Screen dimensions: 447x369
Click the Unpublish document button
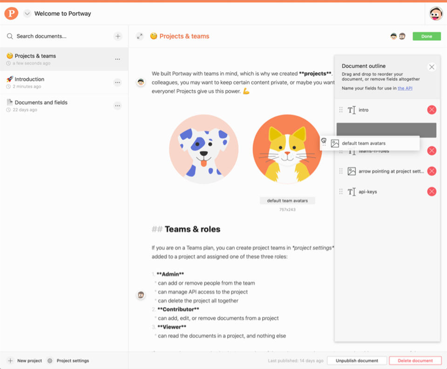pos(357,361)
